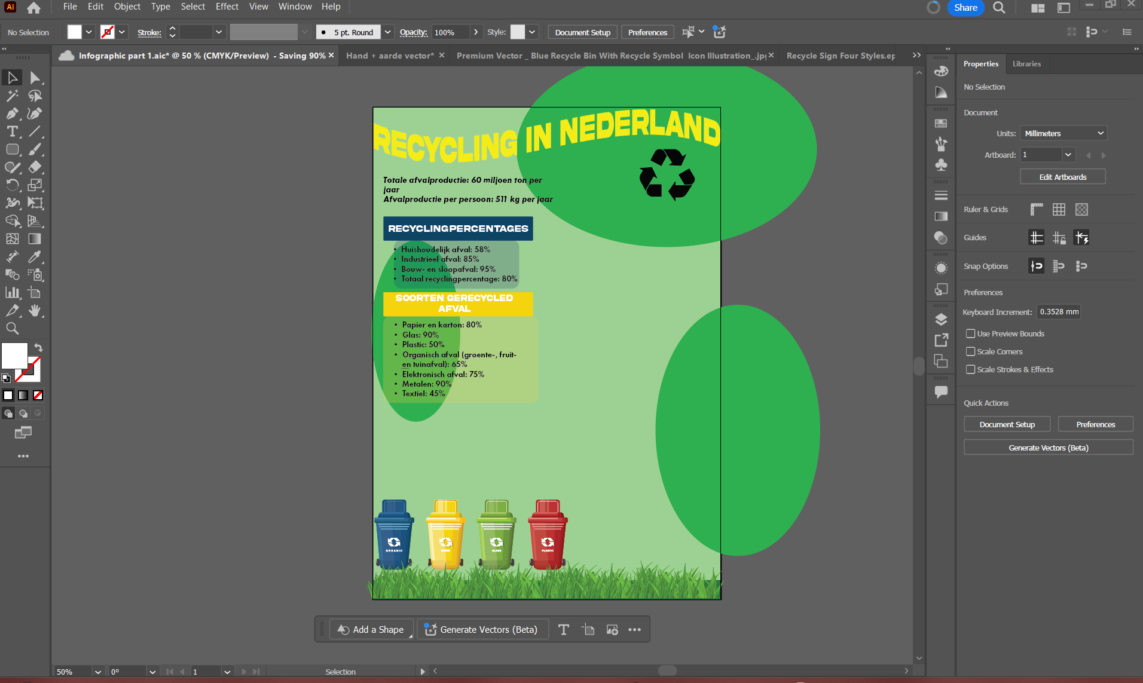Open the Effect menu
The image size is (1143, 683).
[x=227, y=7]
